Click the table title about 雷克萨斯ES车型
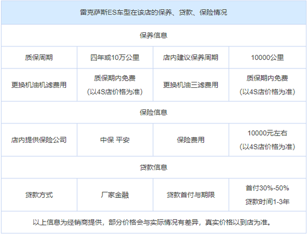 point(153,12)
